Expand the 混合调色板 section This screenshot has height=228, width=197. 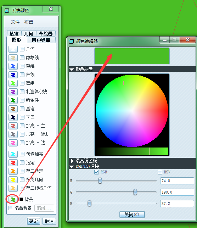click(x=72, y=161)
